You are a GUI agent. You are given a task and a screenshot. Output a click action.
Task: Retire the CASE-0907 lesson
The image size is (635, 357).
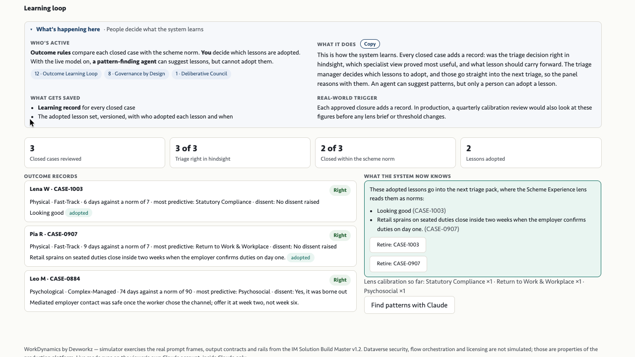tap(398, 264)
